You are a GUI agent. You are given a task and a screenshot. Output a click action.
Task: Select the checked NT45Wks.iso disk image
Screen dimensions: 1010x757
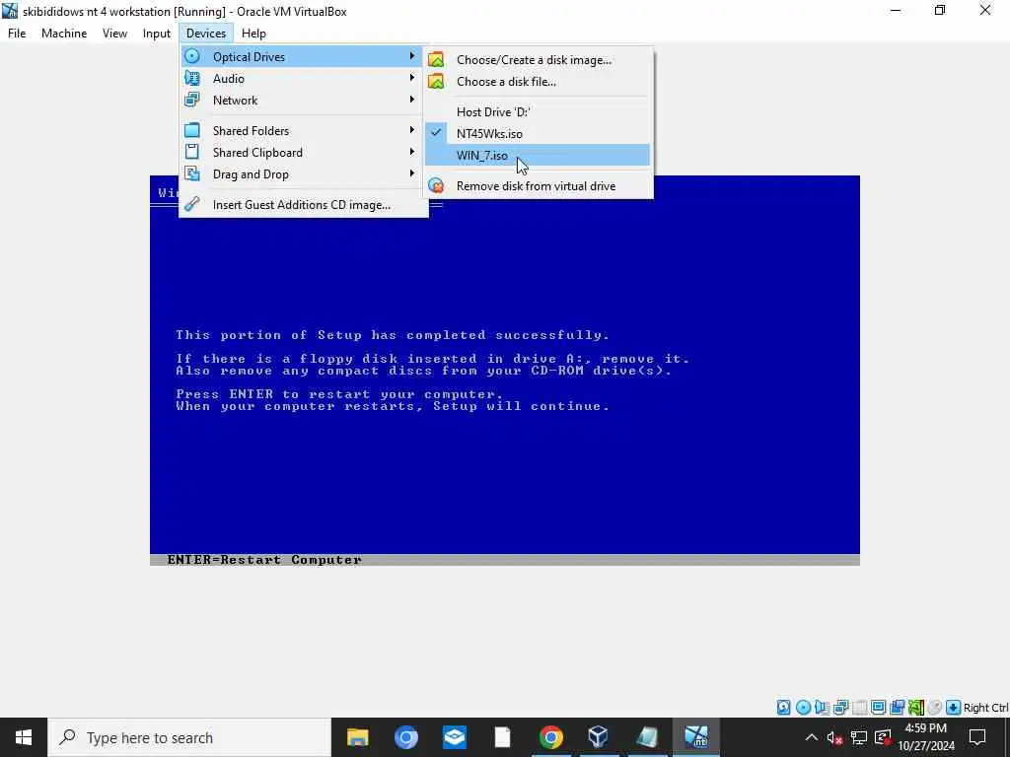[538, 133]
